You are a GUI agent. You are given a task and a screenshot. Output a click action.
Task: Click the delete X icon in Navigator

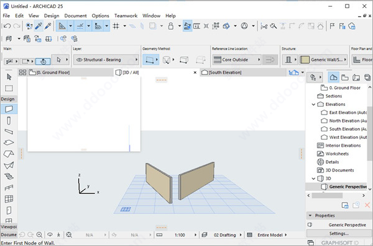(367, 205)
